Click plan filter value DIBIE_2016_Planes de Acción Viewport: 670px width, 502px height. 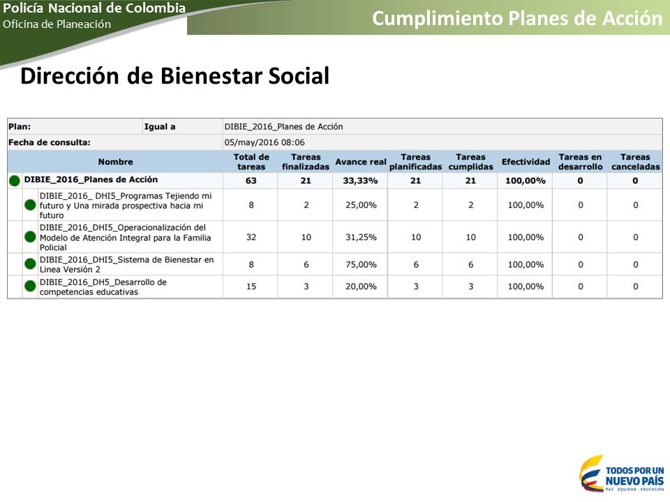(x=283, y=126)
